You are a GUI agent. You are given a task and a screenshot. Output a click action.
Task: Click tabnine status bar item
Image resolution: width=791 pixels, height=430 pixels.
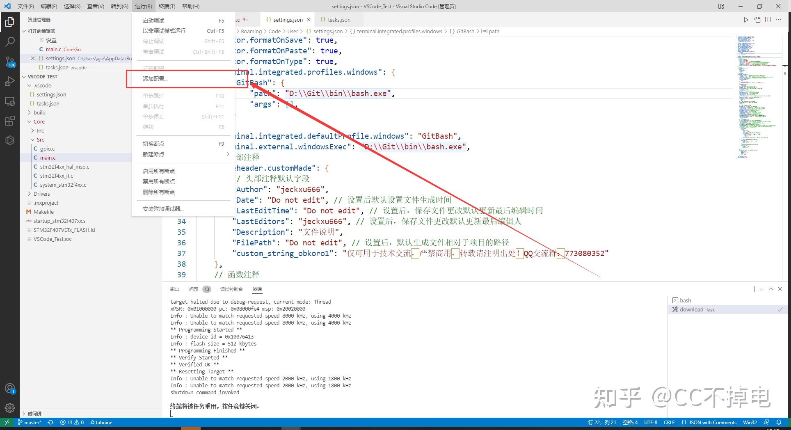(101, 422)
